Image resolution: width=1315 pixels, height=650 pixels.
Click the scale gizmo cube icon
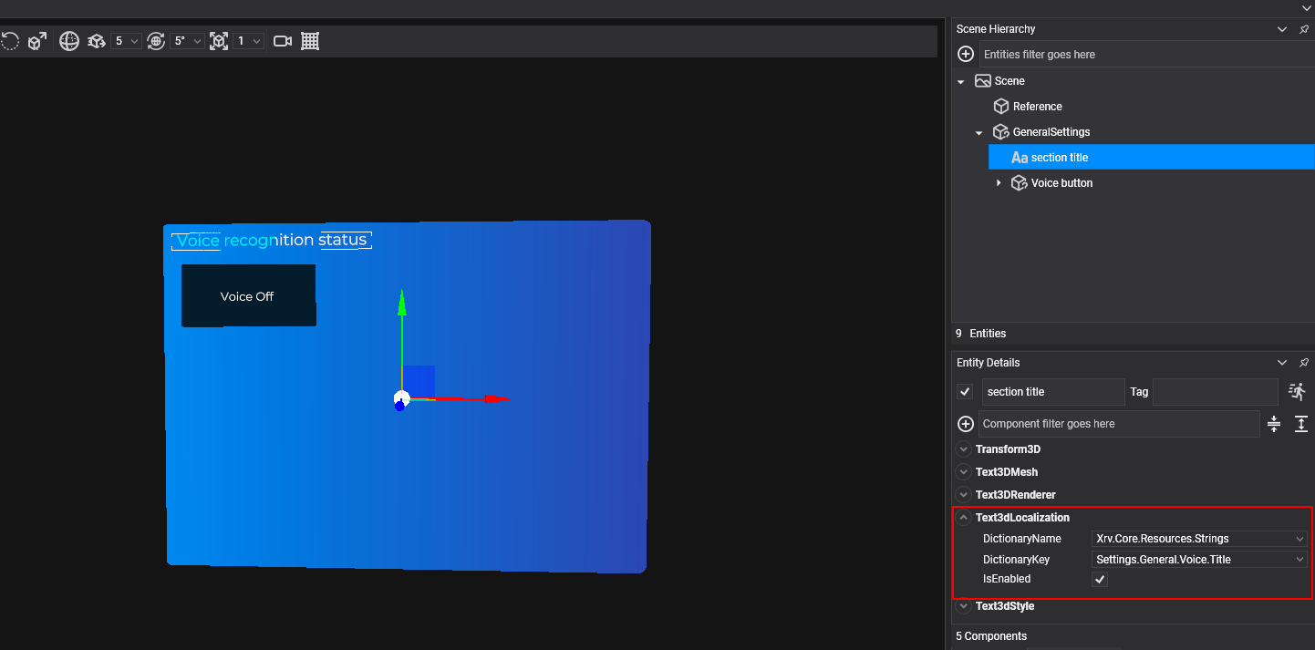pos(36,41)
